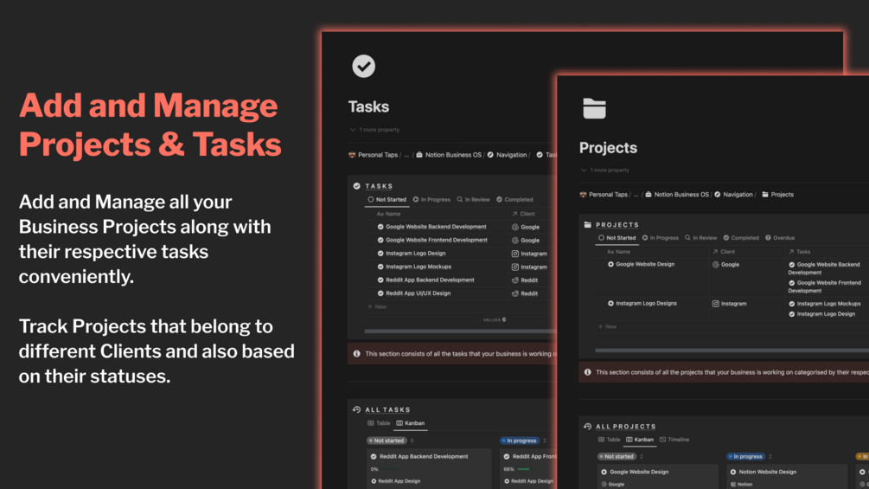Click the info icon in the Projects page callout
The image size is (869, 489).
587,372
